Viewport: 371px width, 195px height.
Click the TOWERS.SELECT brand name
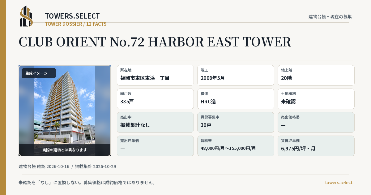click(72, 16)
